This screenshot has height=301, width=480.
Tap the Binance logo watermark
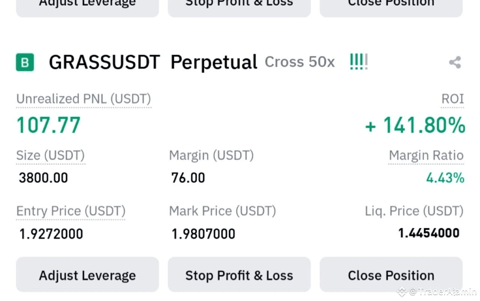click(x=402, y=292)
